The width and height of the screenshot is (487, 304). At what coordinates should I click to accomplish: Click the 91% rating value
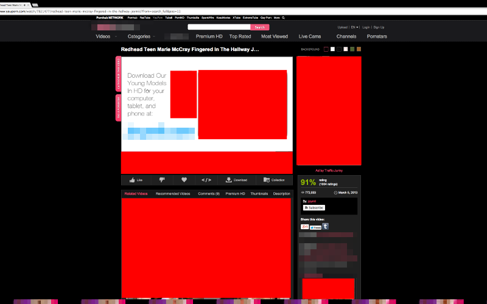point(308,182)
